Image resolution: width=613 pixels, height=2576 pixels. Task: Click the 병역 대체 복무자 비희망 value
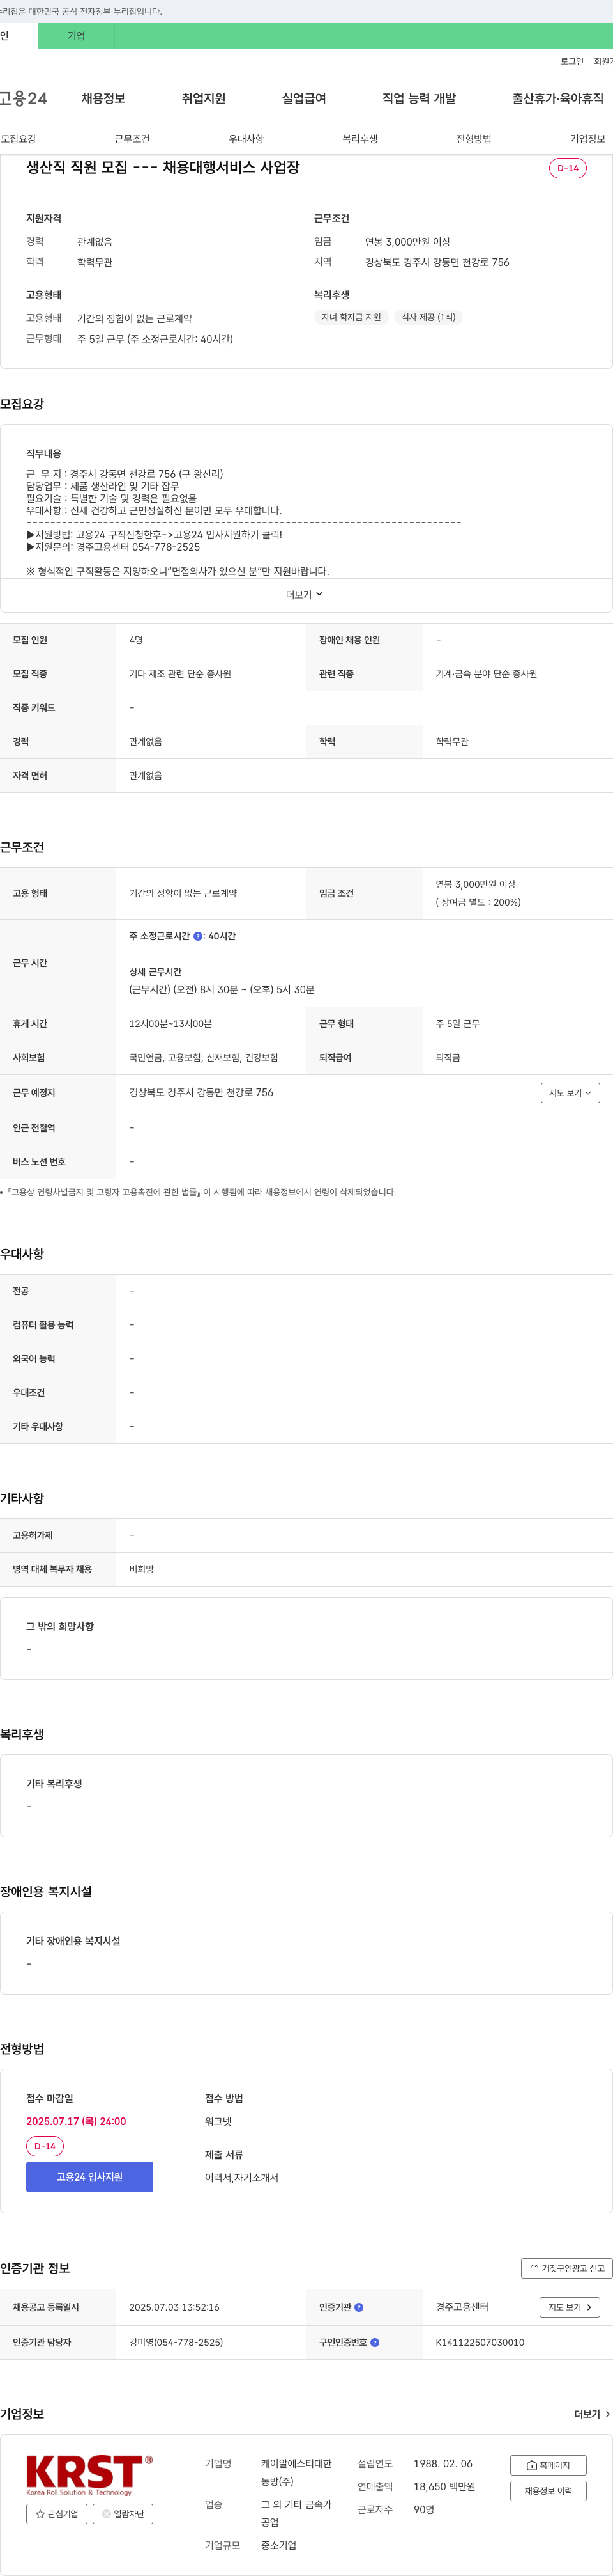pyautogui.click(x=142, y=1569)
